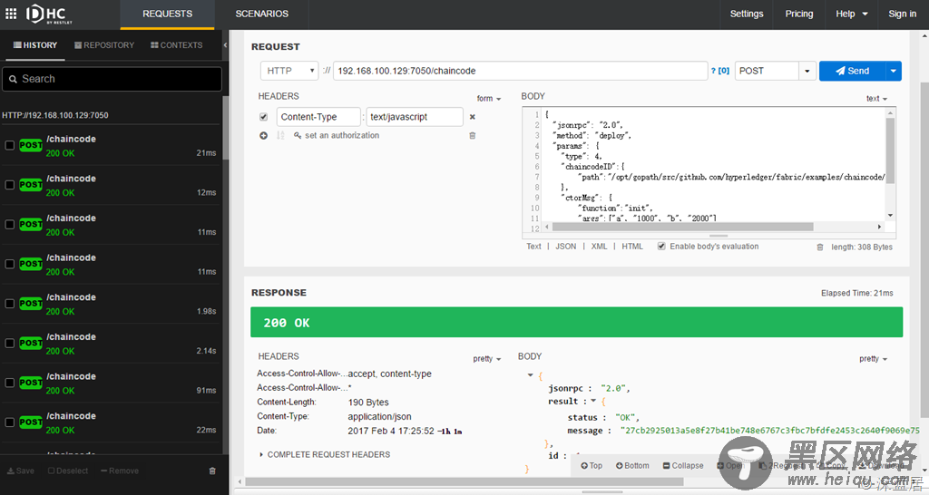Collapse the response body

[683, 466]
